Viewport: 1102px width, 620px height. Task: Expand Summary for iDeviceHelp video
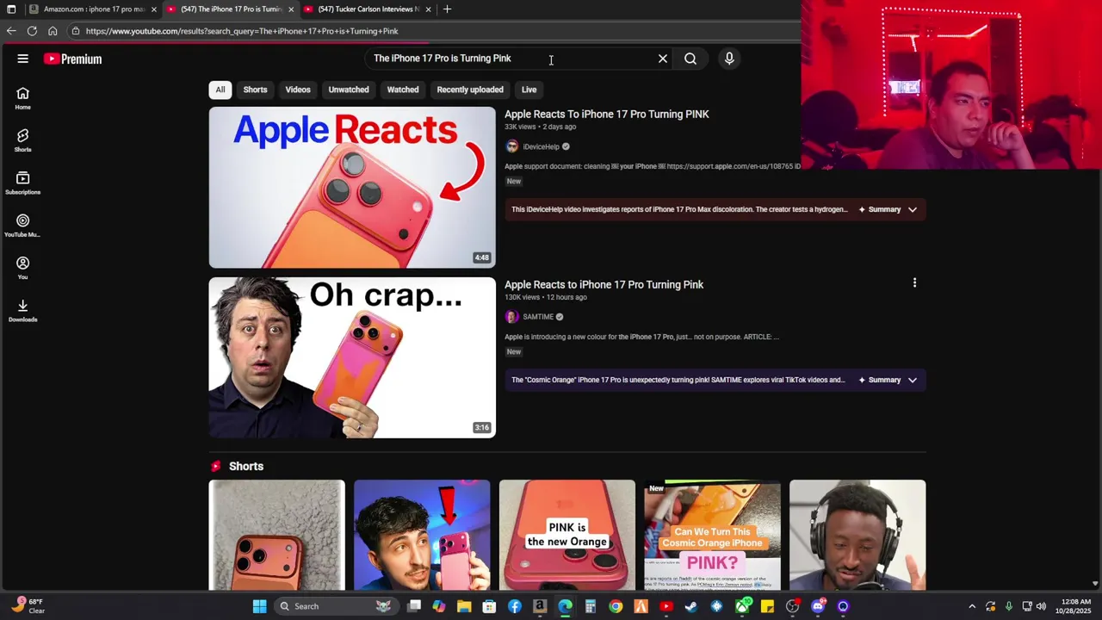(888, 209)
